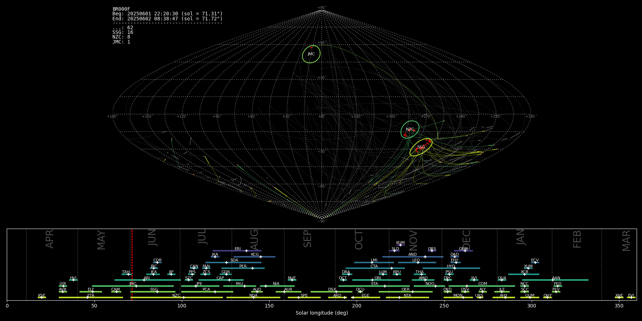642x321 pixels.
Task: Click the NUE shower label
Action: [292, 278]
